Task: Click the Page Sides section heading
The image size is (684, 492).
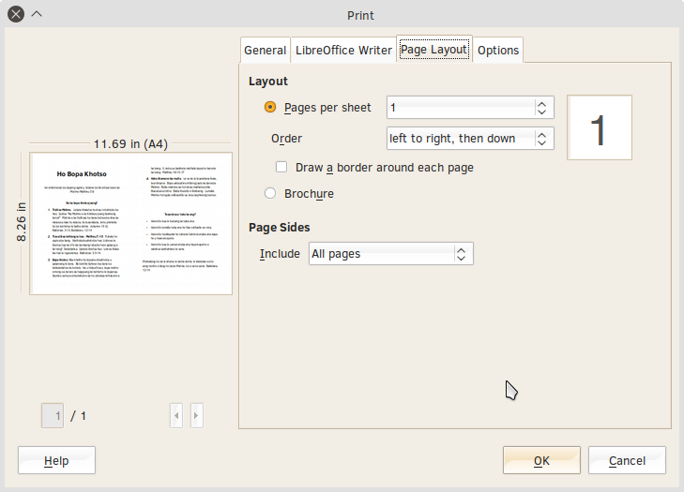Action: coord(280,228)
